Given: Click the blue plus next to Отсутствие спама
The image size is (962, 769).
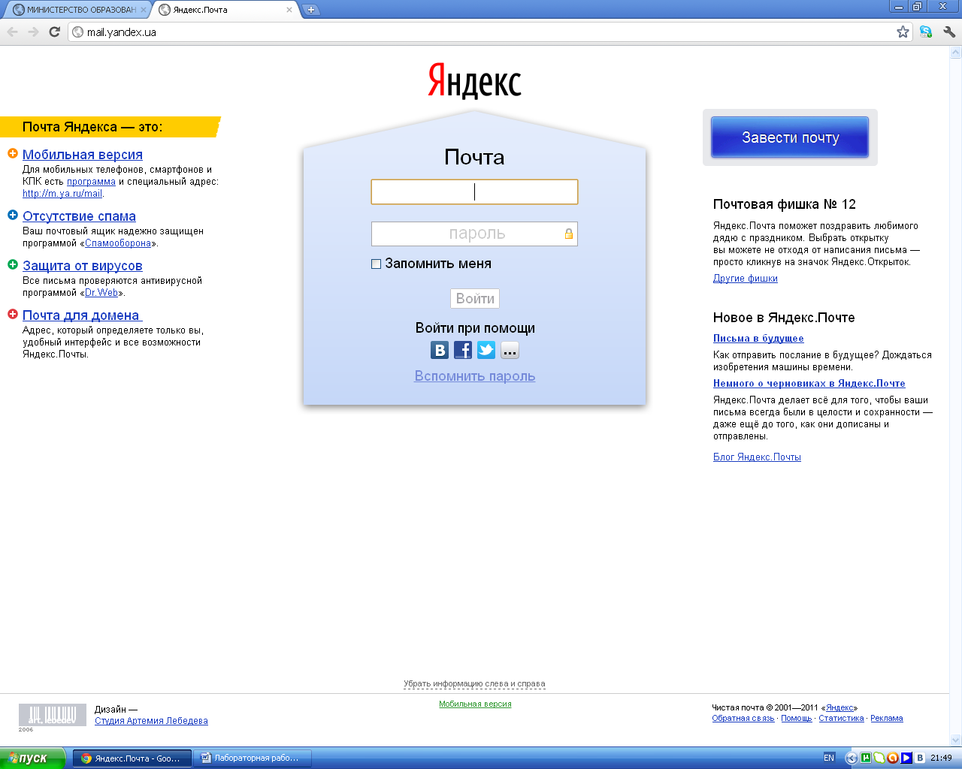Looking at the screenshot, I should pyautogui.click(x=13, y=215).
